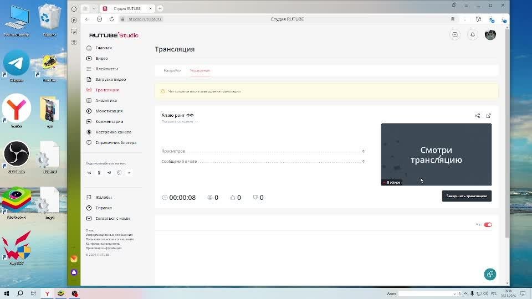The height and width of the screenshot is (299, 532).
Task: Switch to the Управление tab
Action: pyautogui.click(x=200, y=70)
